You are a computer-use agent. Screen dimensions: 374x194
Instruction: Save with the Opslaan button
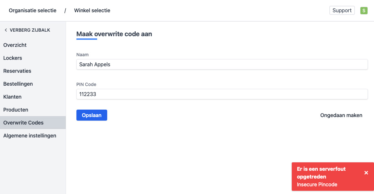pyautogui.click(x=92, y=115)
